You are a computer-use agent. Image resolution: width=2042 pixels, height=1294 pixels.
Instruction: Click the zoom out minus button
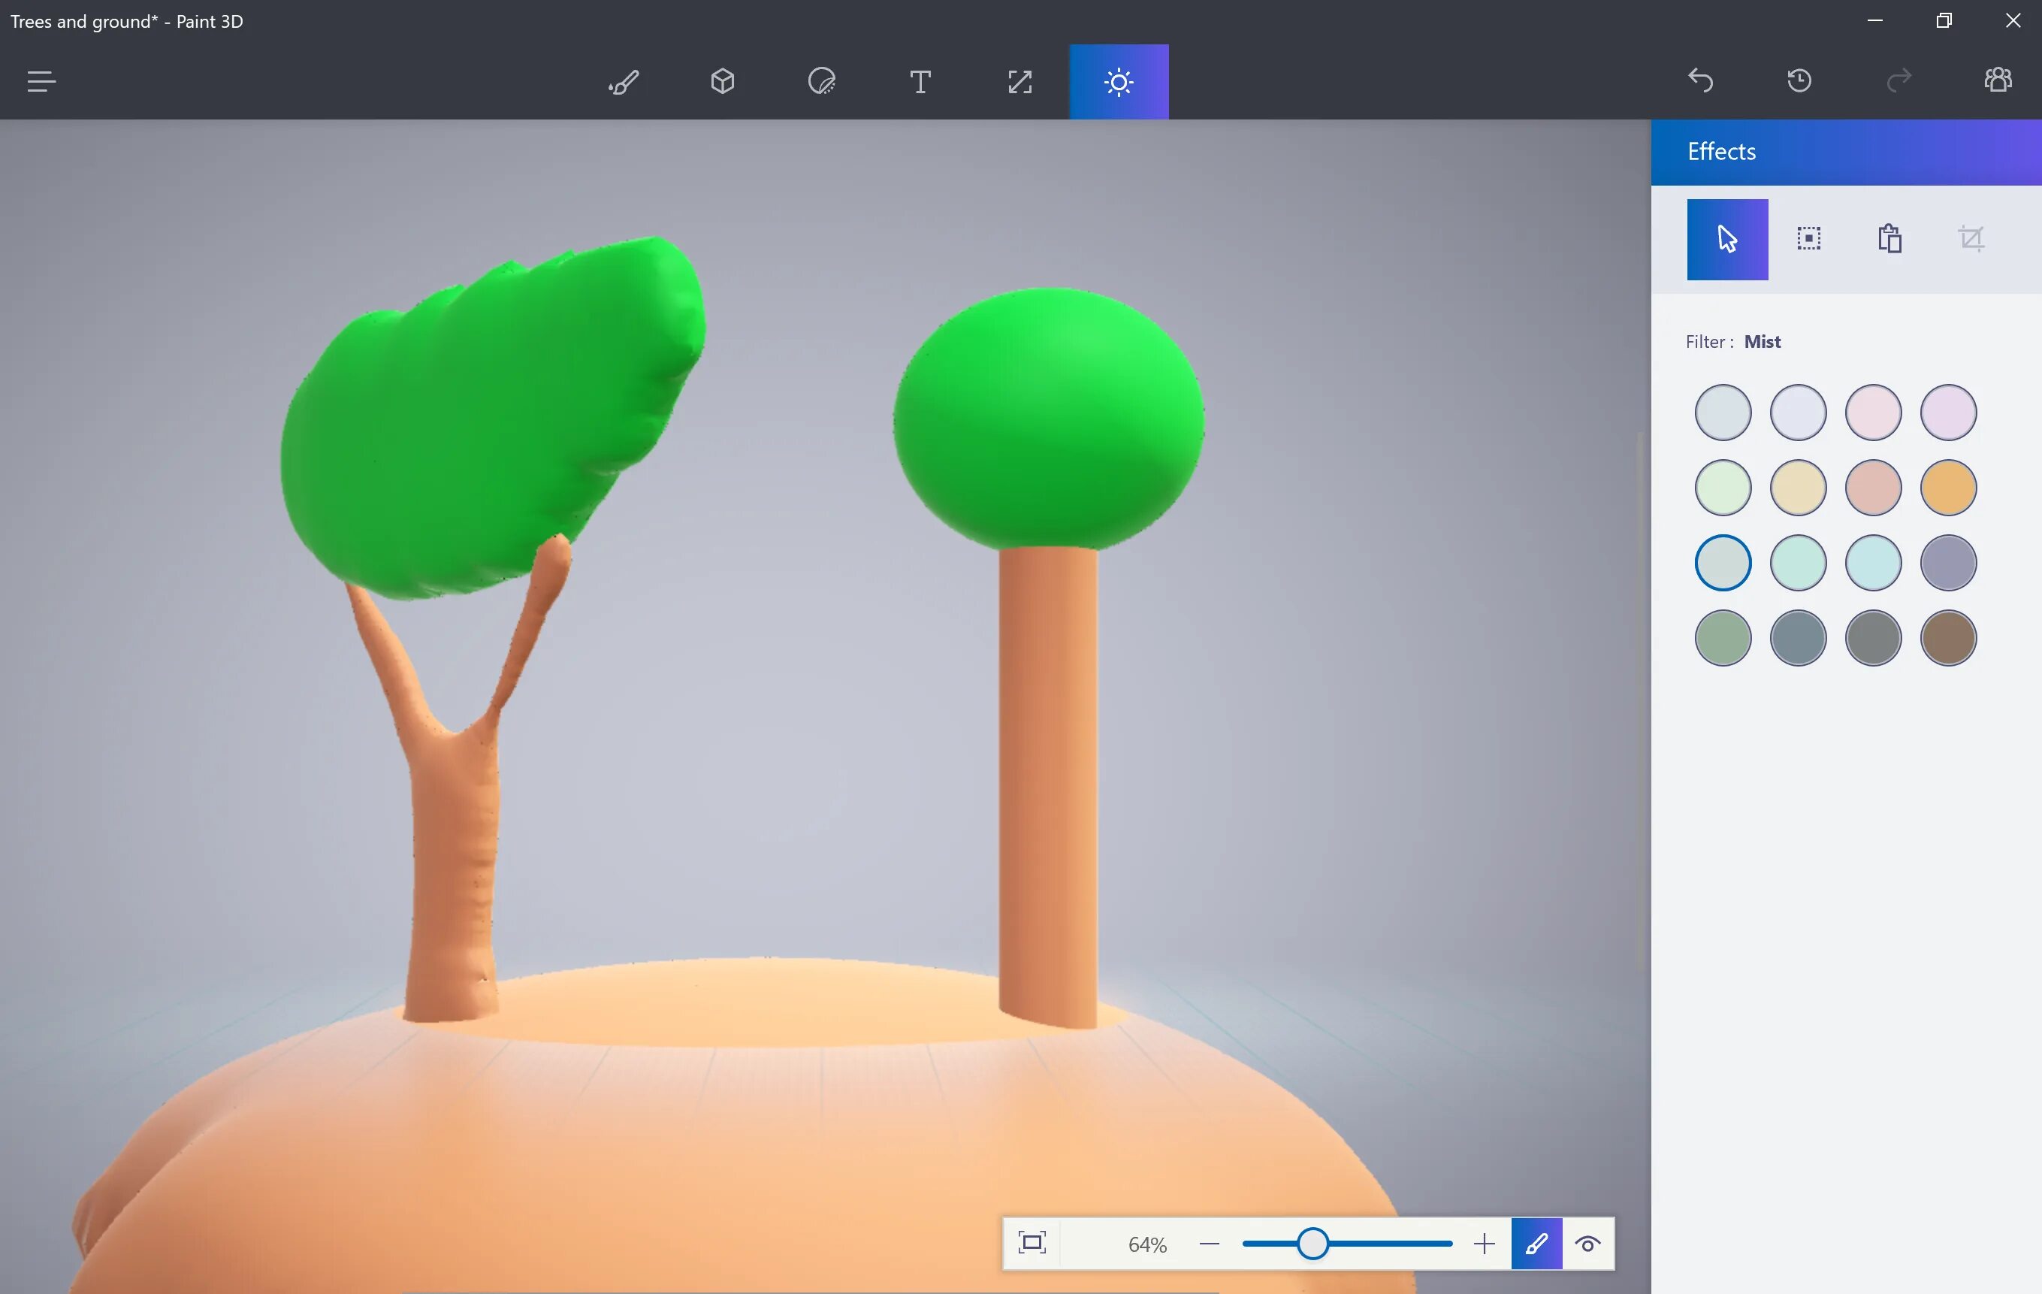tap(1210, 1244)
